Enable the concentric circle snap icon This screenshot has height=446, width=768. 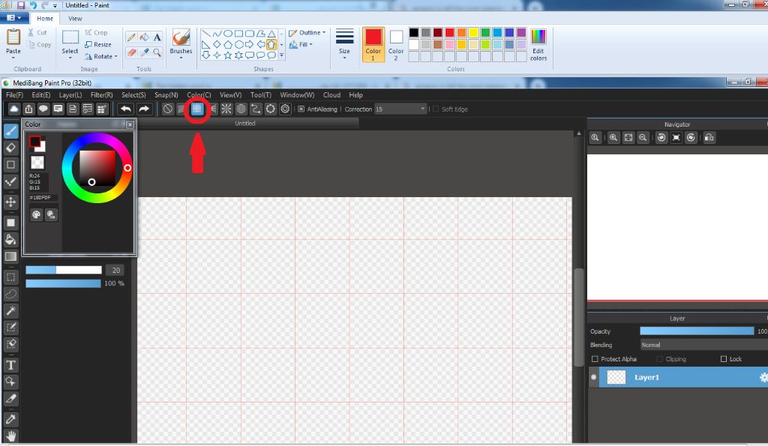point(241,109)
